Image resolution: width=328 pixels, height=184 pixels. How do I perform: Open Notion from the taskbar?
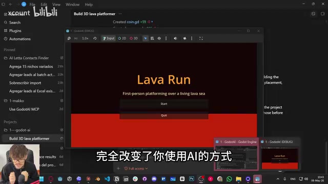116,179
